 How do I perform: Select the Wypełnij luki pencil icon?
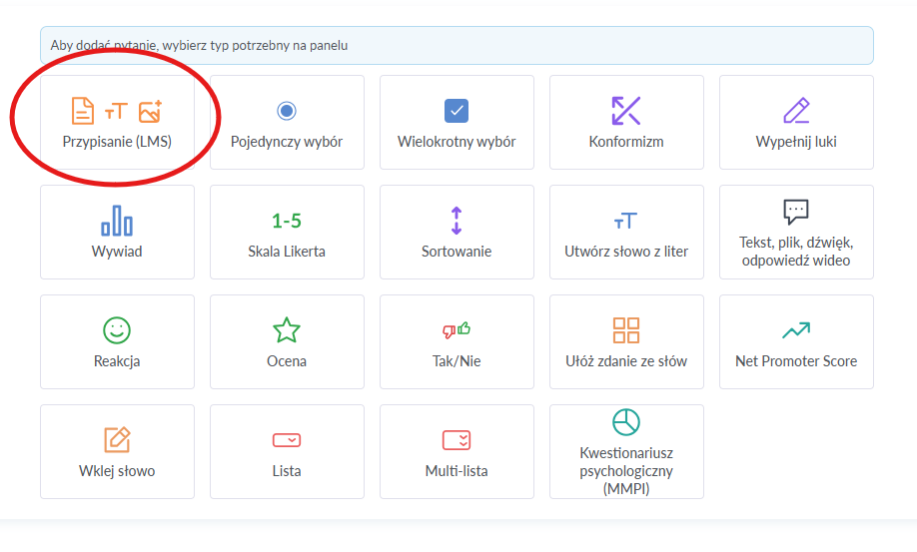(x=796, y=111)
